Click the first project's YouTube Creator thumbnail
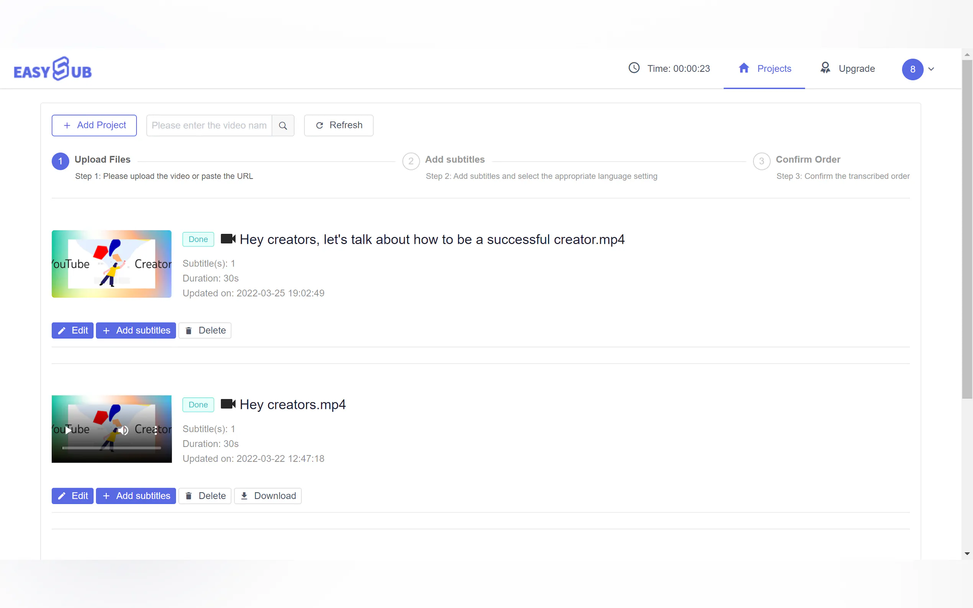 [111, 264]
